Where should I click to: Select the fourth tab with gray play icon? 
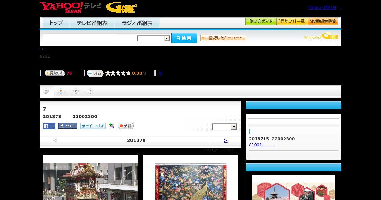point(90,91)
